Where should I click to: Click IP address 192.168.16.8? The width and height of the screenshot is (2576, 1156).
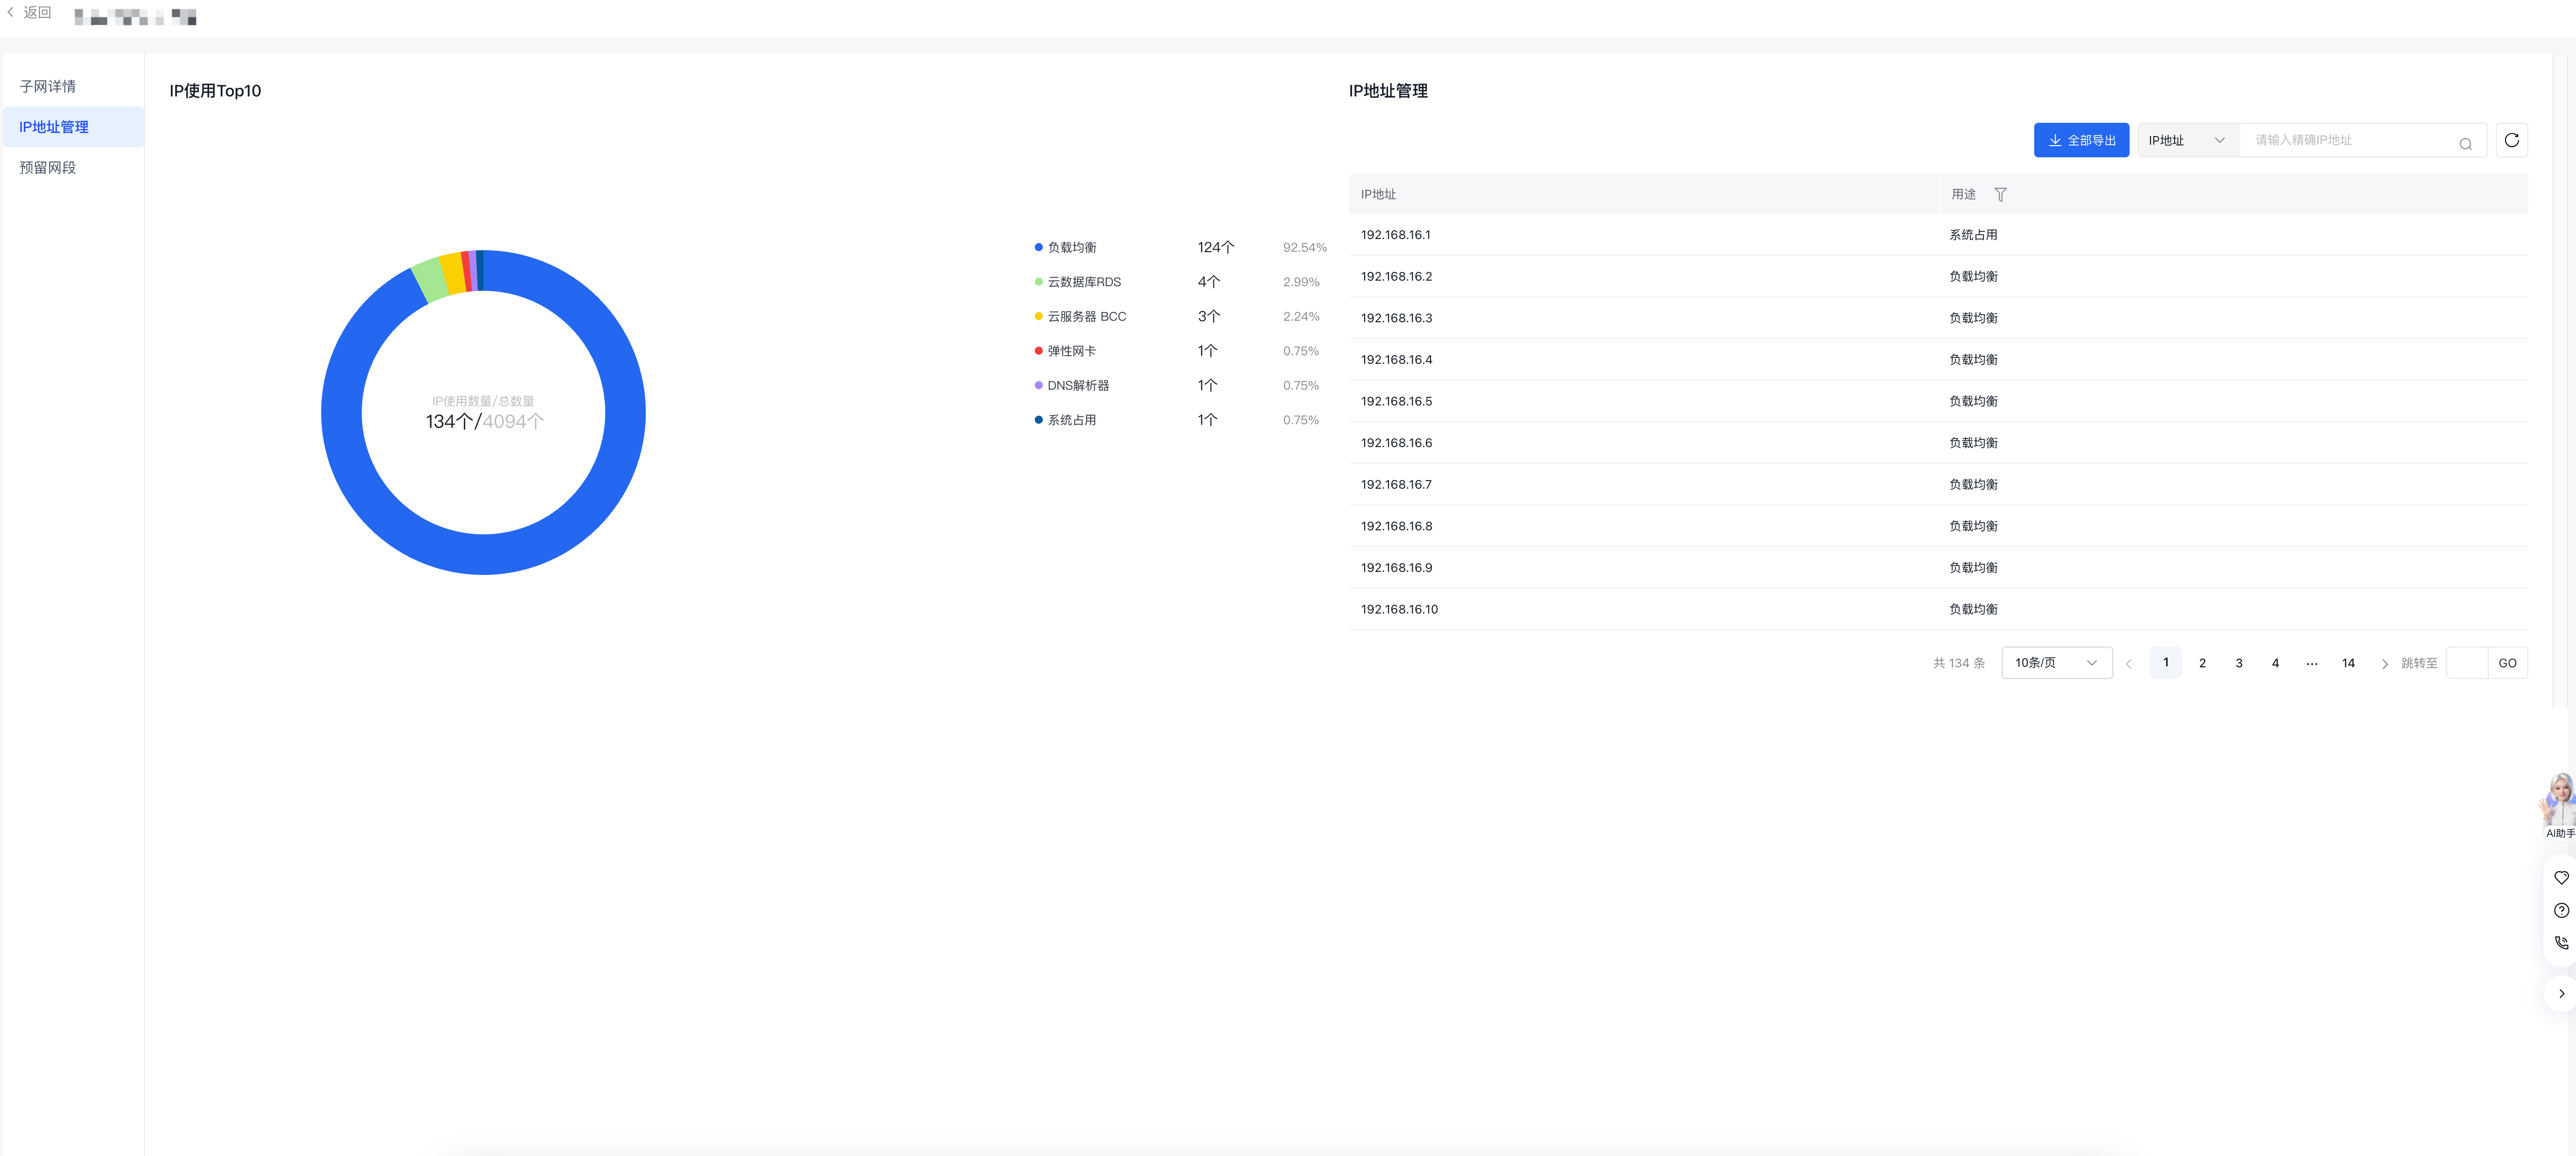point(1396,526)
